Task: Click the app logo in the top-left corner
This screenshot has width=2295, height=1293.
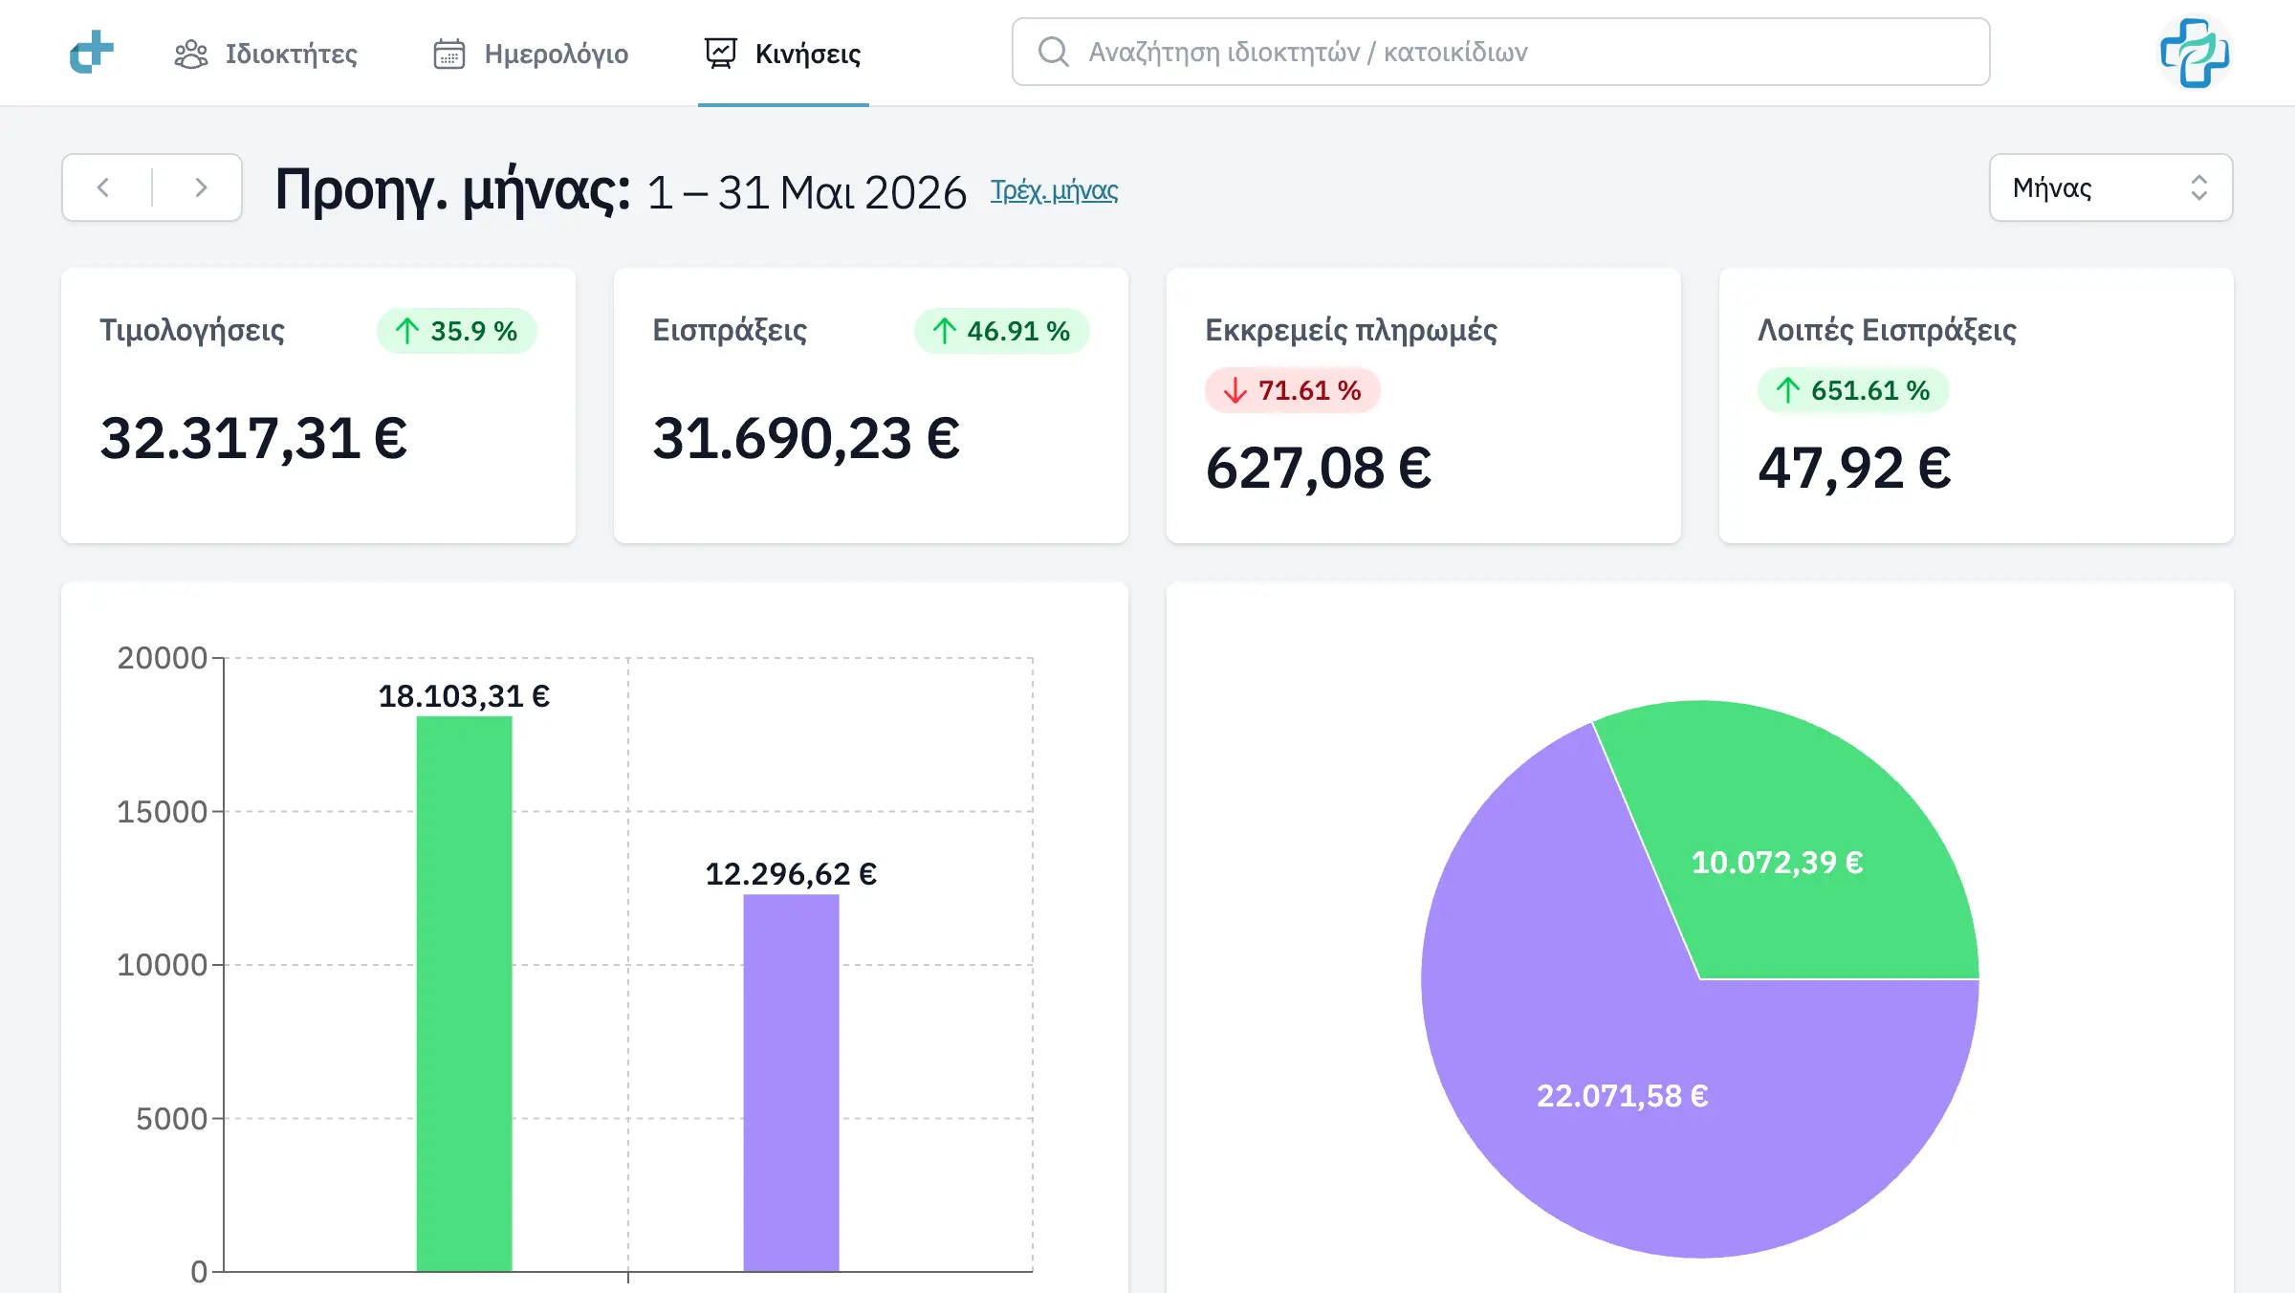Action: [92, 52]
